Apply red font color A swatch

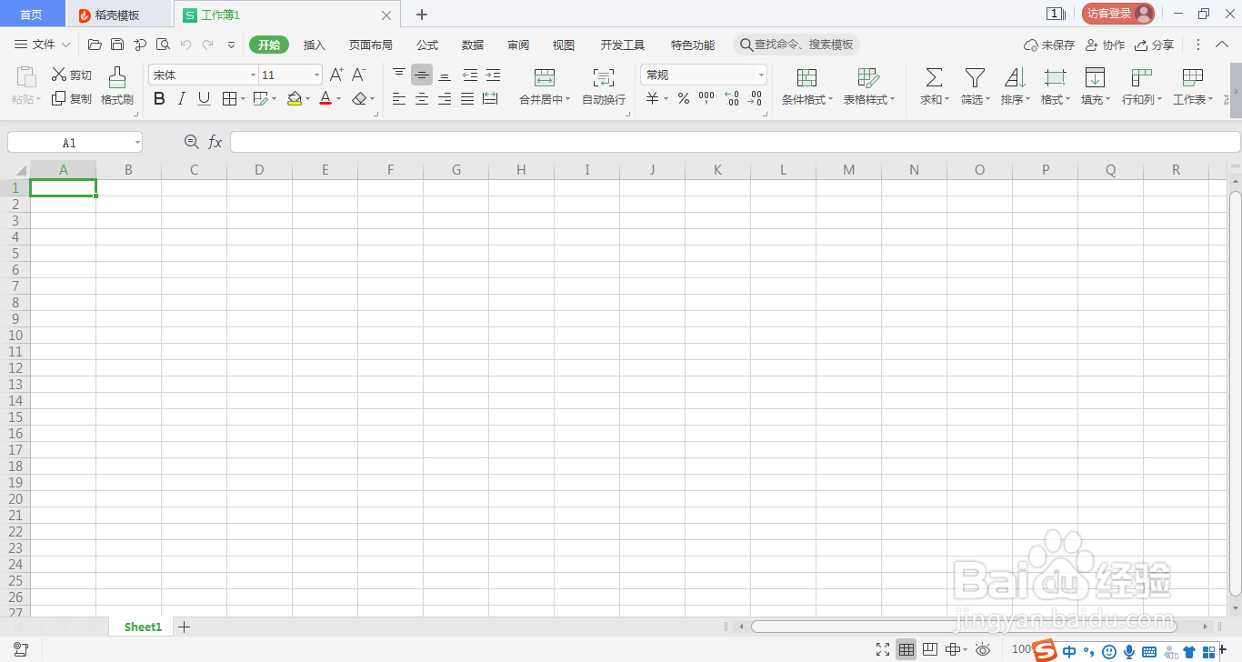(326, 98)
